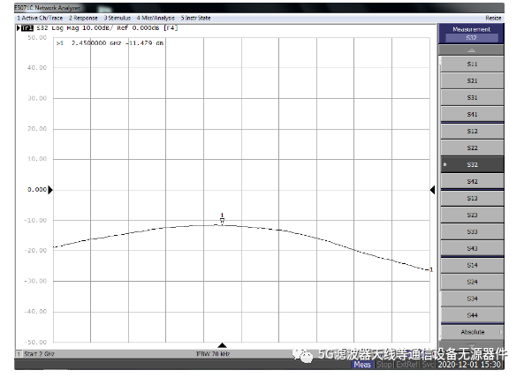Select the S42 measurement softkey
Screen dimensions: 524x378
pyautogui.click(x=472, y=181)
